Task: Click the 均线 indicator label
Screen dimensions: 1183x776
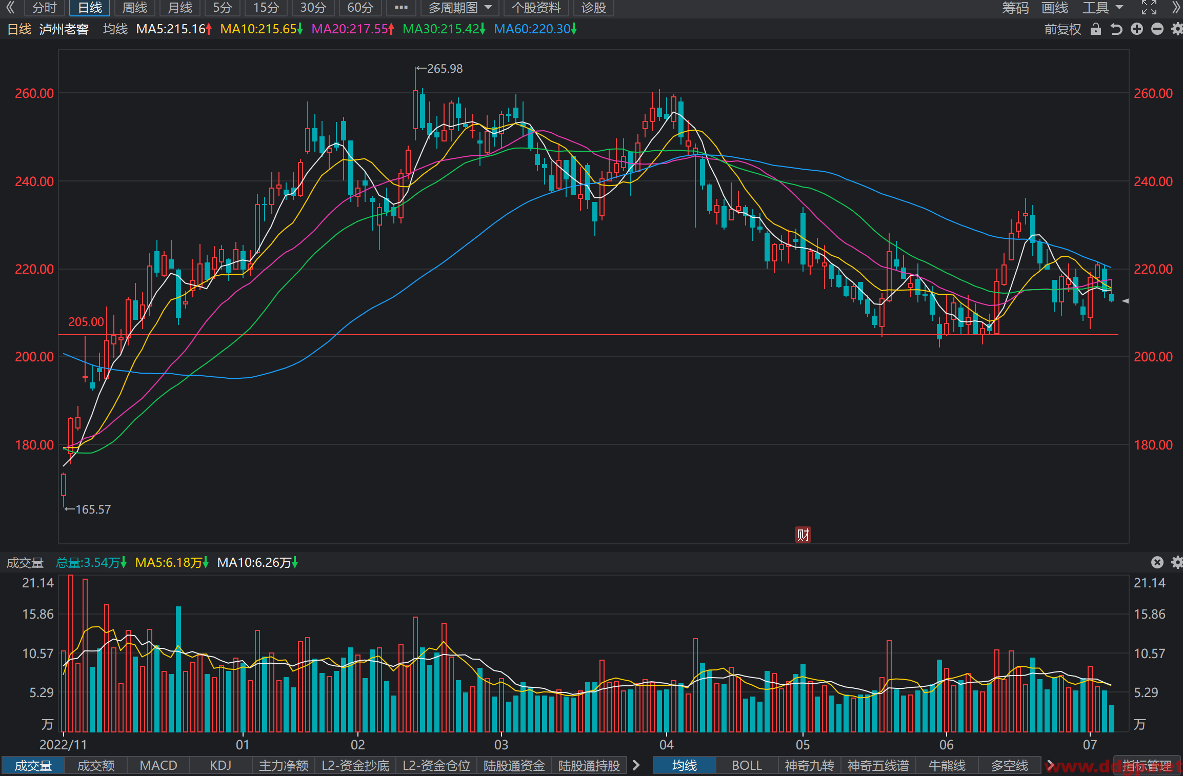Action: pyautogui.click(x=115, y=29)
